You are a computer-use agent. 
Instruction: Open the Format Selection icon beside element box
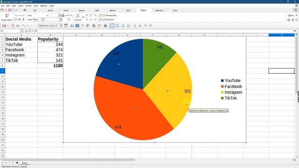[66, 26]
